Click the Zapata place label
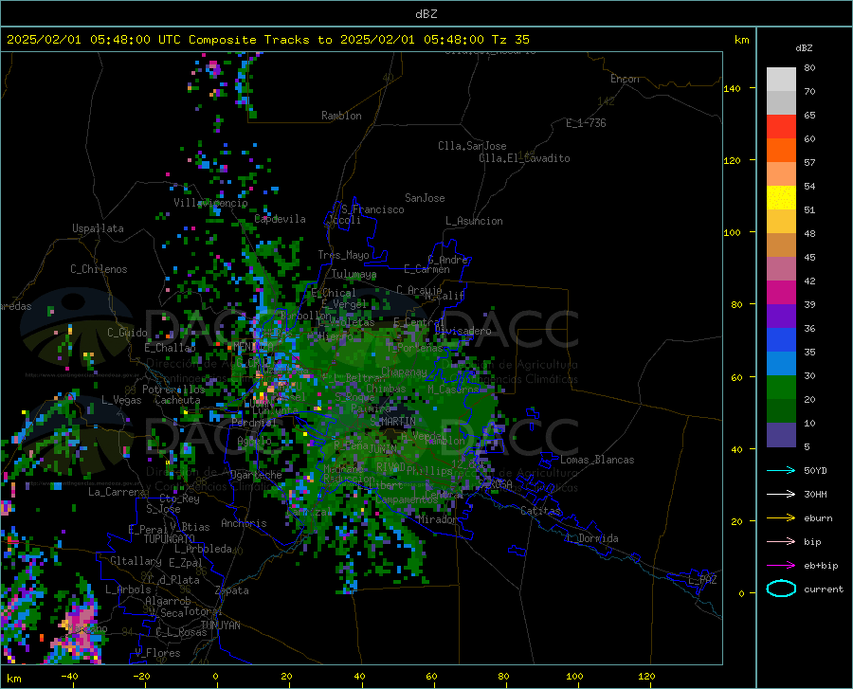 point(232,590)
